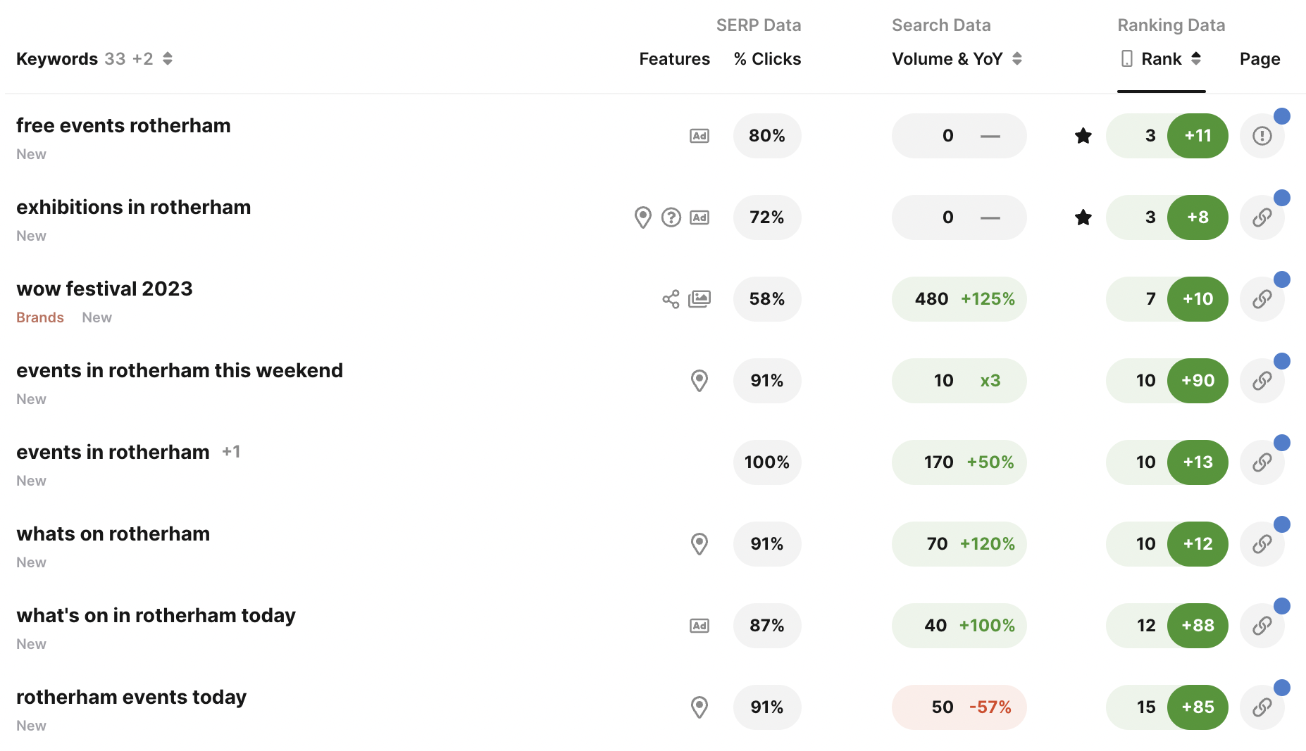
Task: Click the warning page icon for free events rotherham
Action: tap(1262, 136)
